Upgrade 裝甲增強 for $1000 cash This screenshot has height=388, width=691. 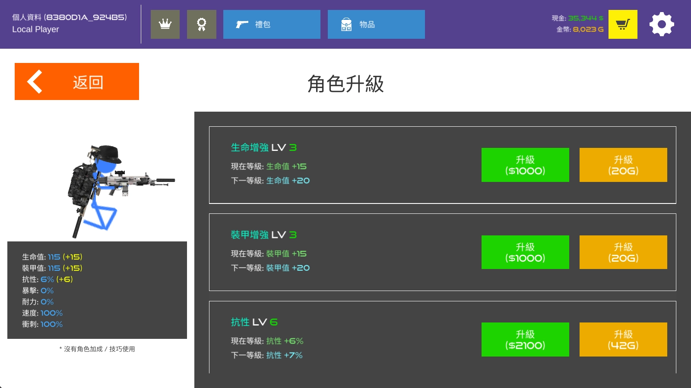point(525,252)
